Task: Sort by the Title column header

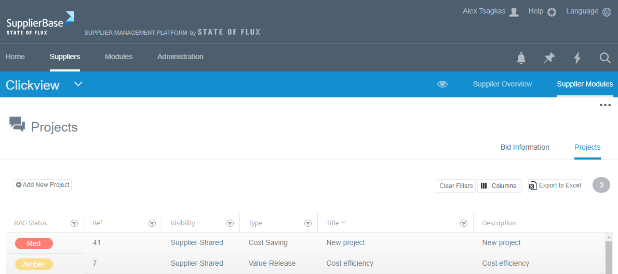Action: (332, 223)
